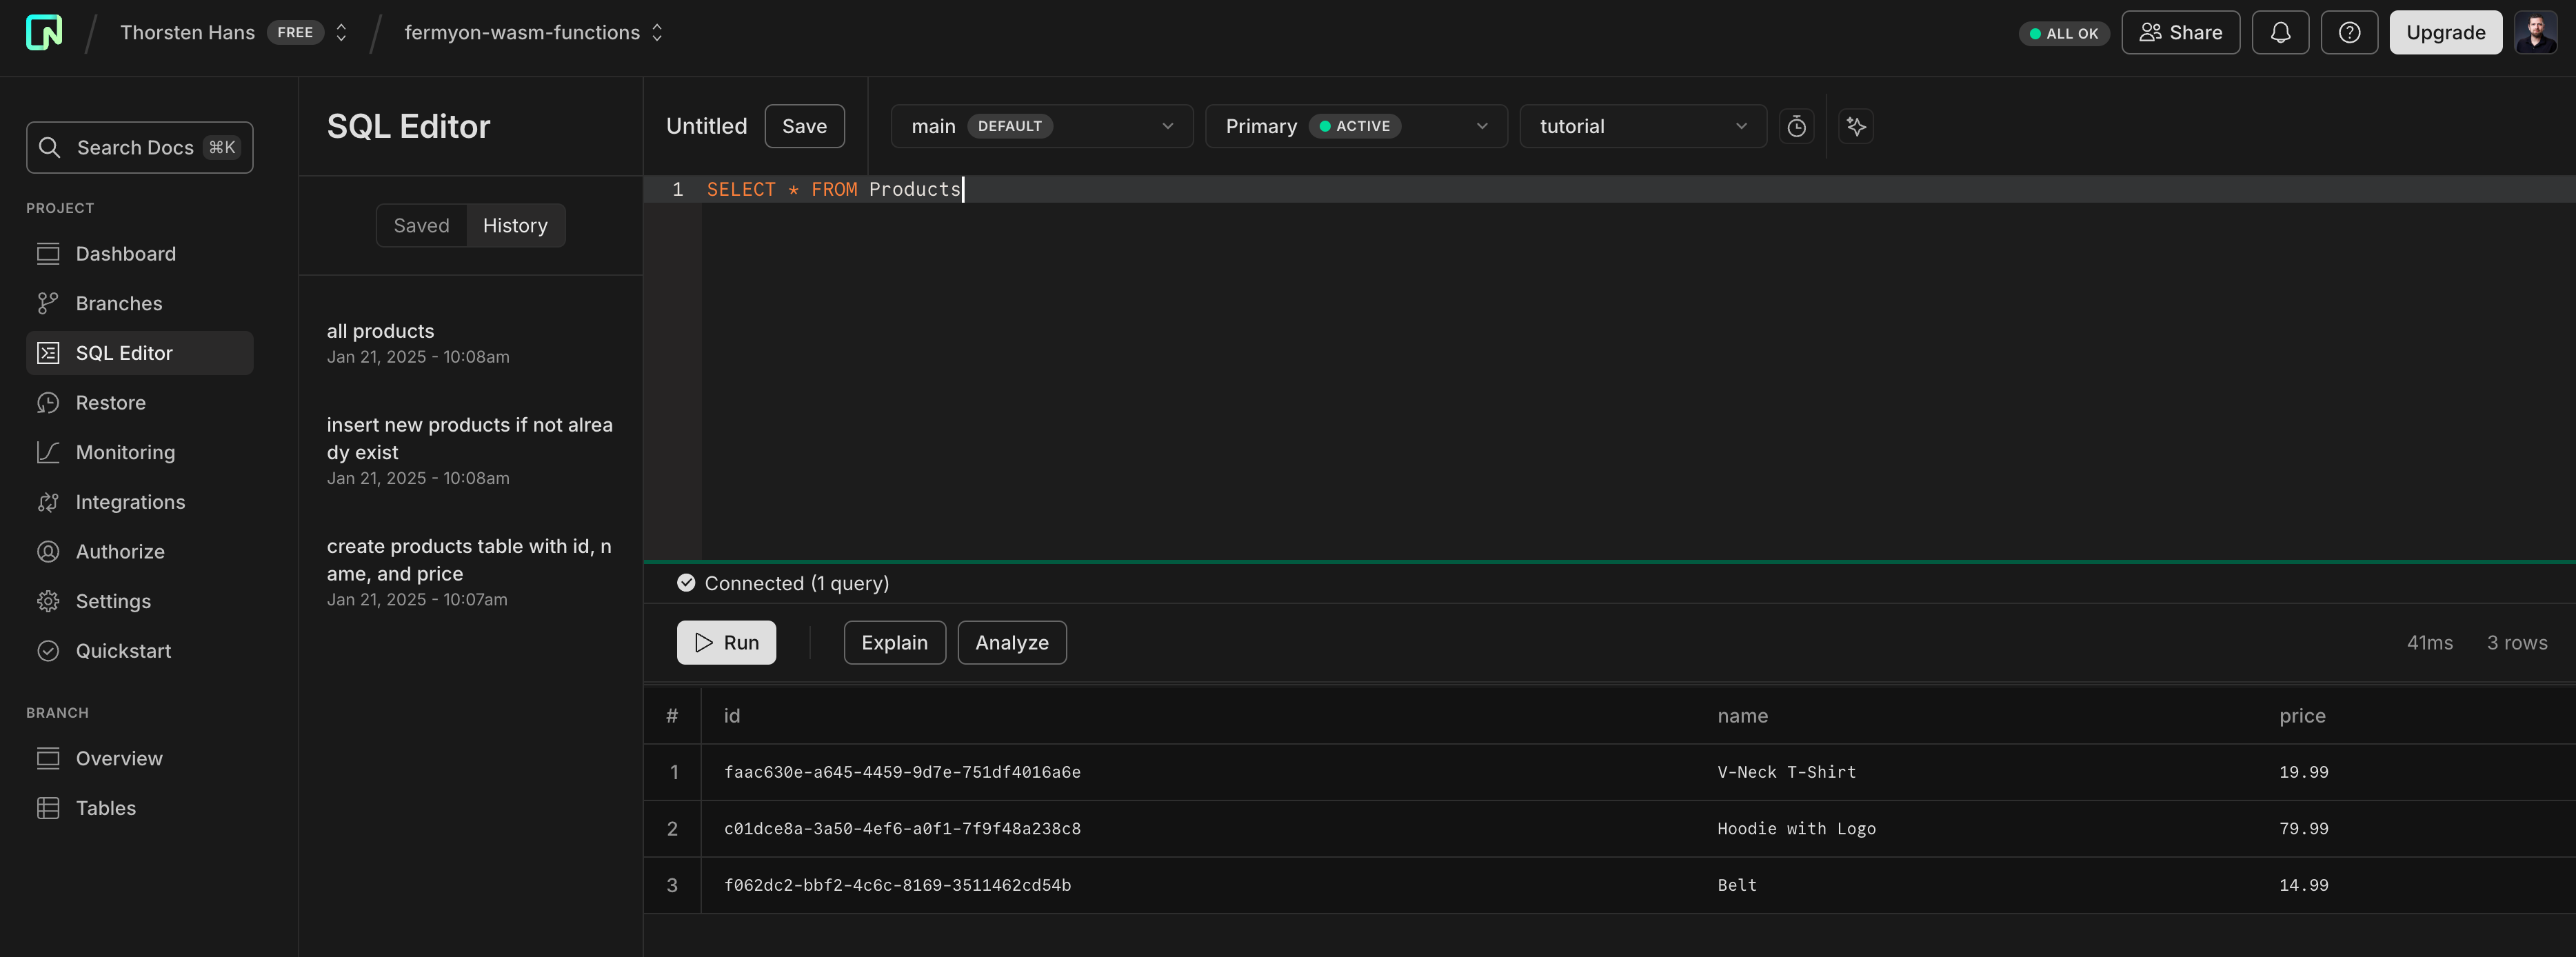This screenshot has height=957, width=2576.
Task: Open the Share dialog
Action: (x=2180, y=32)
